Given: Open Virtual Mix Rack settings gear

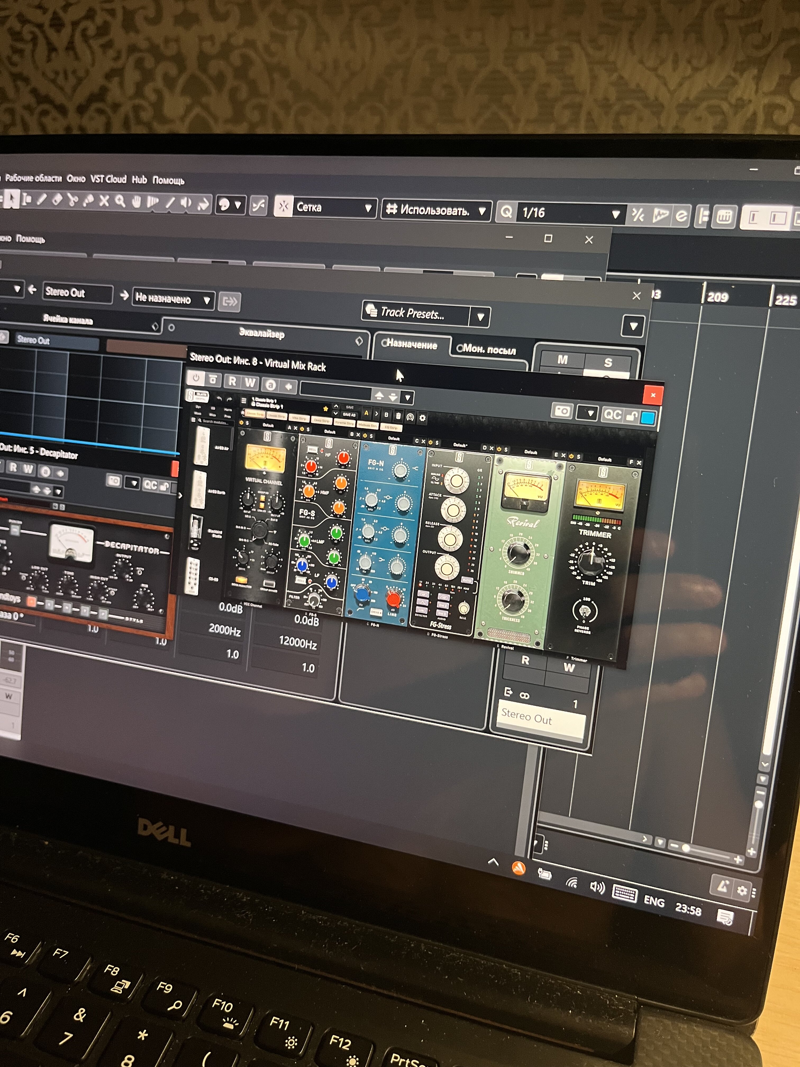Looking at the screenshot, I should [422, 418].
